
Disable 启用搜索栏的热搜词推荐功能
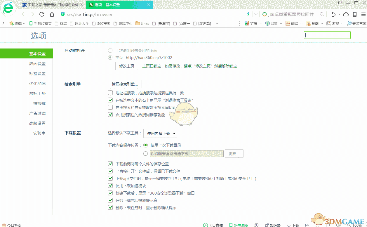110,115
